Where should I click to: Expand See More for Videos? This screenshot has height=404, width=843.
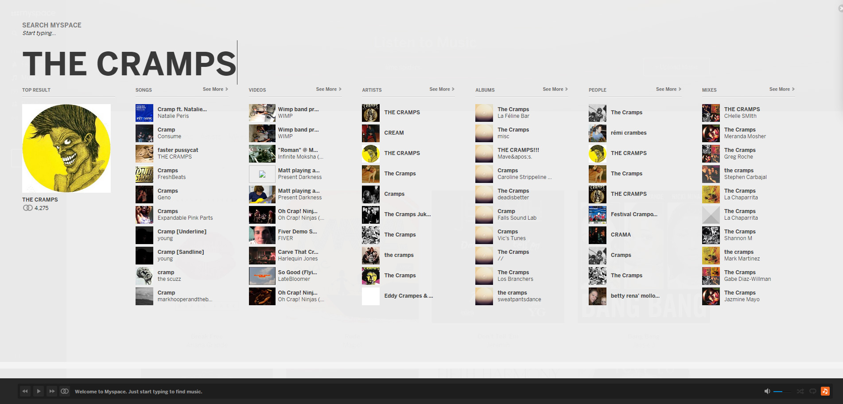click(x=329, y=89)
